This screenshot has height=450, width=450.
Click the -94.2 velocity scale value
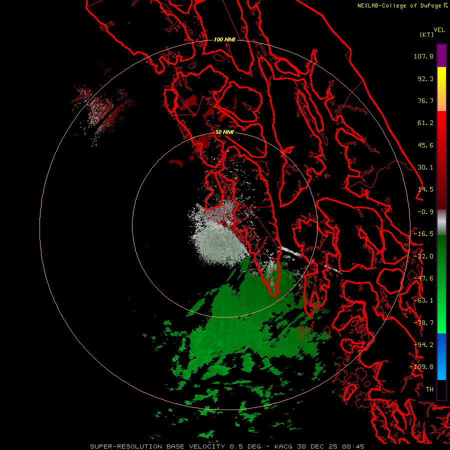pyautogui.click(x=423, y=345)
